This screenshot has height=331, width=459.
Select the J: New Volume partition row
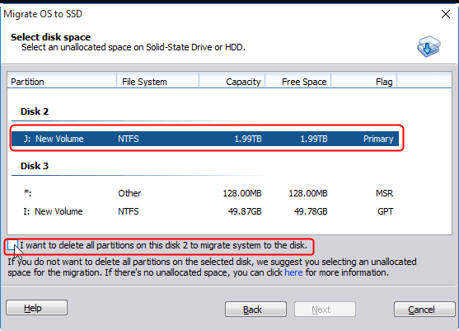click(205, 139)
